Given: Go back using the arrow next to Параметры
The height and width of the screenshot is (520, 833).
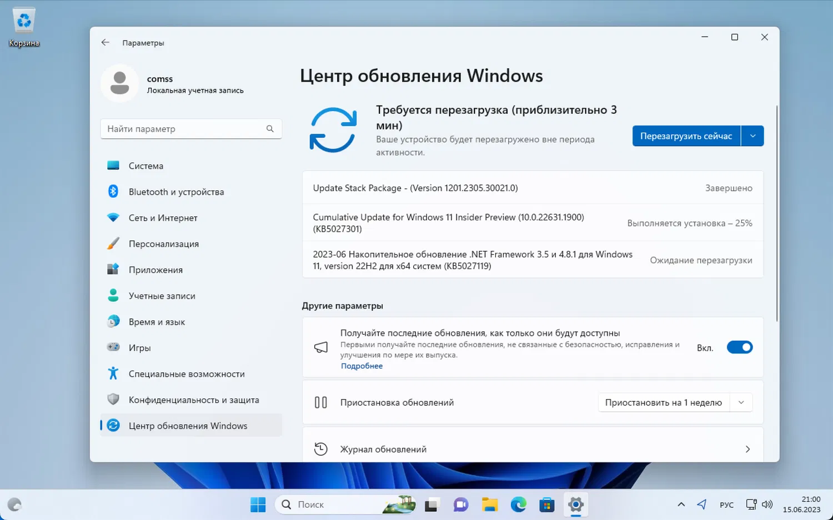Looking at the screenshot, I should pyautogui.click(x=105, y=43).
